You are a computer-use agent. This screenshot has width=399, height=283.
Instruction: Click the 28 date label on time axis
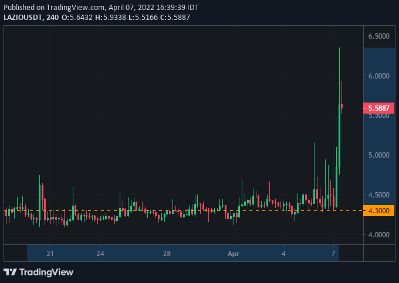click(x=167, y=254)
